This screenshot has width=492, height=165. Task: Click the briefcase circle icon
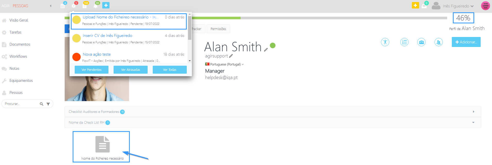tap(421, 42)
